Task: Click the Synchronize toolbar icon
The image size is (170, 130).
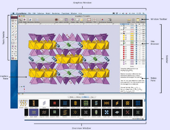Action: coord(102,20)
